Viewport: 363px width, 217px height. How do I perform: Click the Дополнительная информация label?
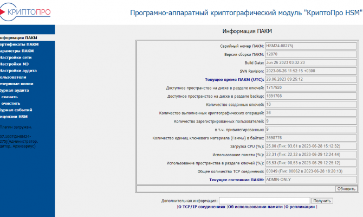tap(190, 201)
